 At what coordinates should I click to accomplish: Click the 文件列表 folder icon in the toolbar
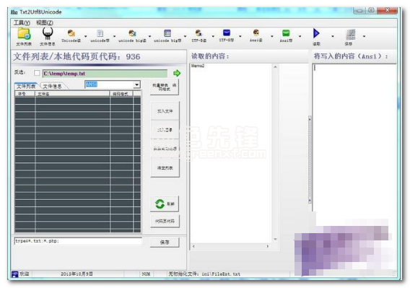[x=24, y=34]
